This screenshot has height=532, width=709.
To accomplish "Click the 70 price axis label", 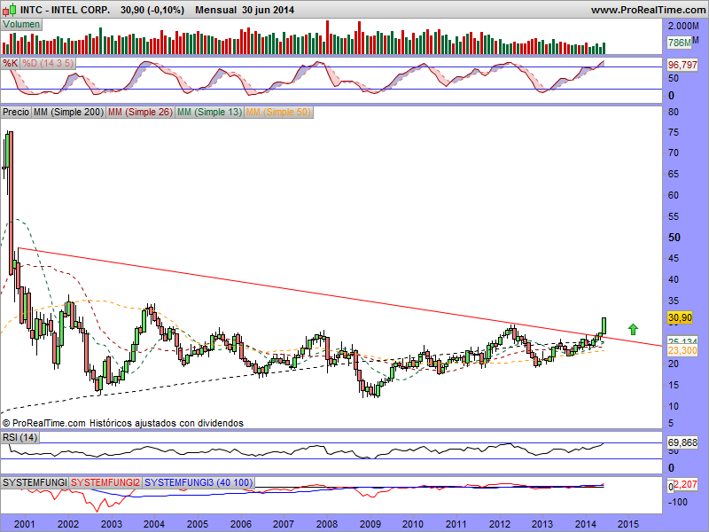I will click(x=674, y=153).
